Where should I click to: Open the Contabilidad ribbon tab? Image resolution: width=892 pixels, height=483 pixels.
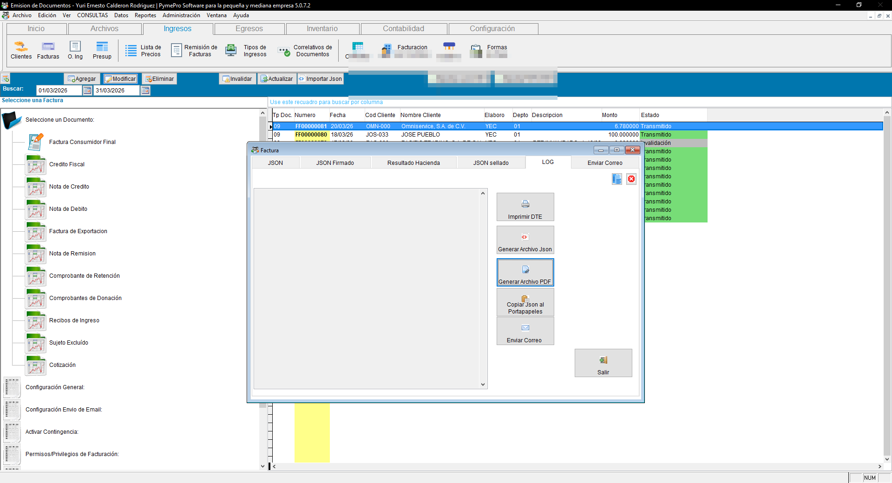pos(404,29)
